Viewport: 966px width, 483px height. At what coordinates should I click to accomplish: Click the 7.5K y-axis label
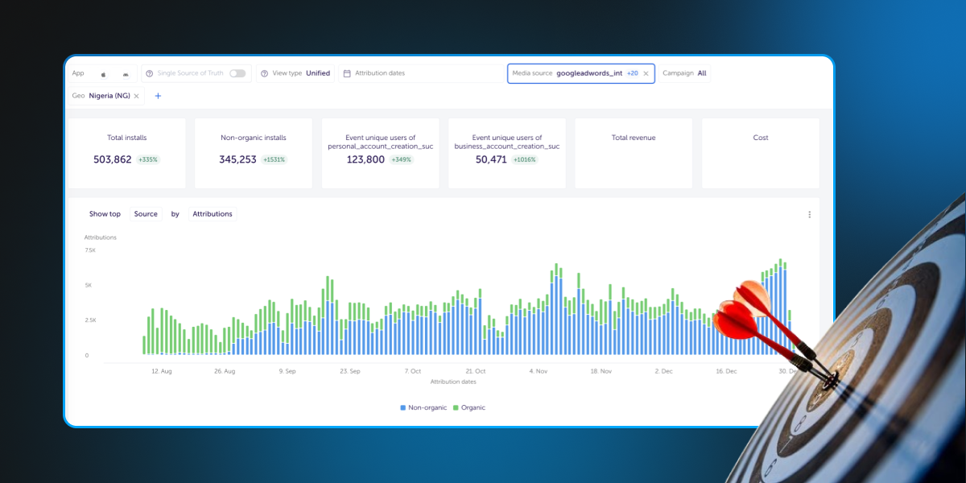(90, 250)
